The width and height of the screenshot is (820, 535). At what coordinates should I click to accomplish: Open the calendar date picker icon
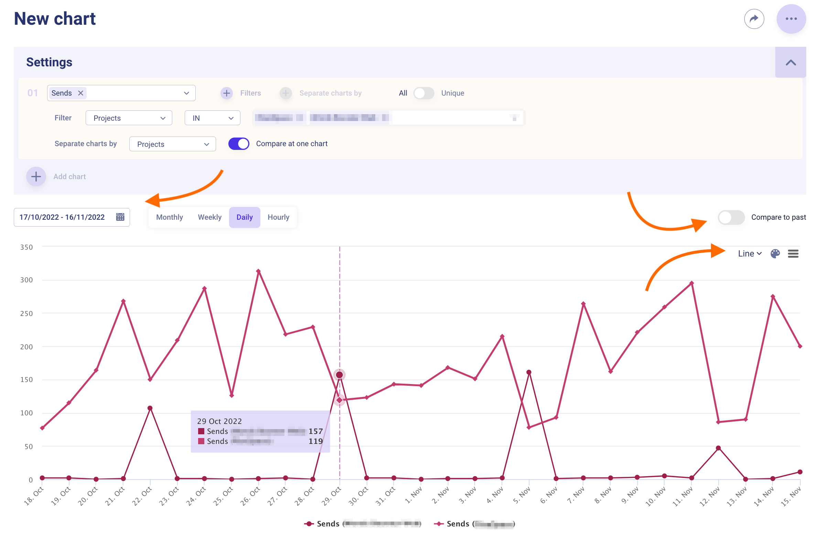pyautogui.click(x=120, y=217)
